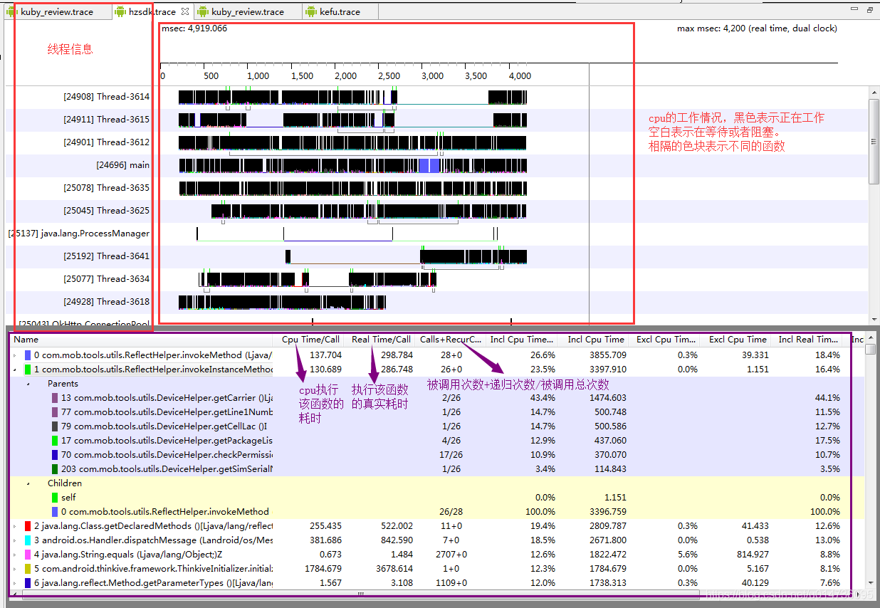Sort by Calls+RecurC column header
This screenshot has width=880, height=608.
[450, 340]
